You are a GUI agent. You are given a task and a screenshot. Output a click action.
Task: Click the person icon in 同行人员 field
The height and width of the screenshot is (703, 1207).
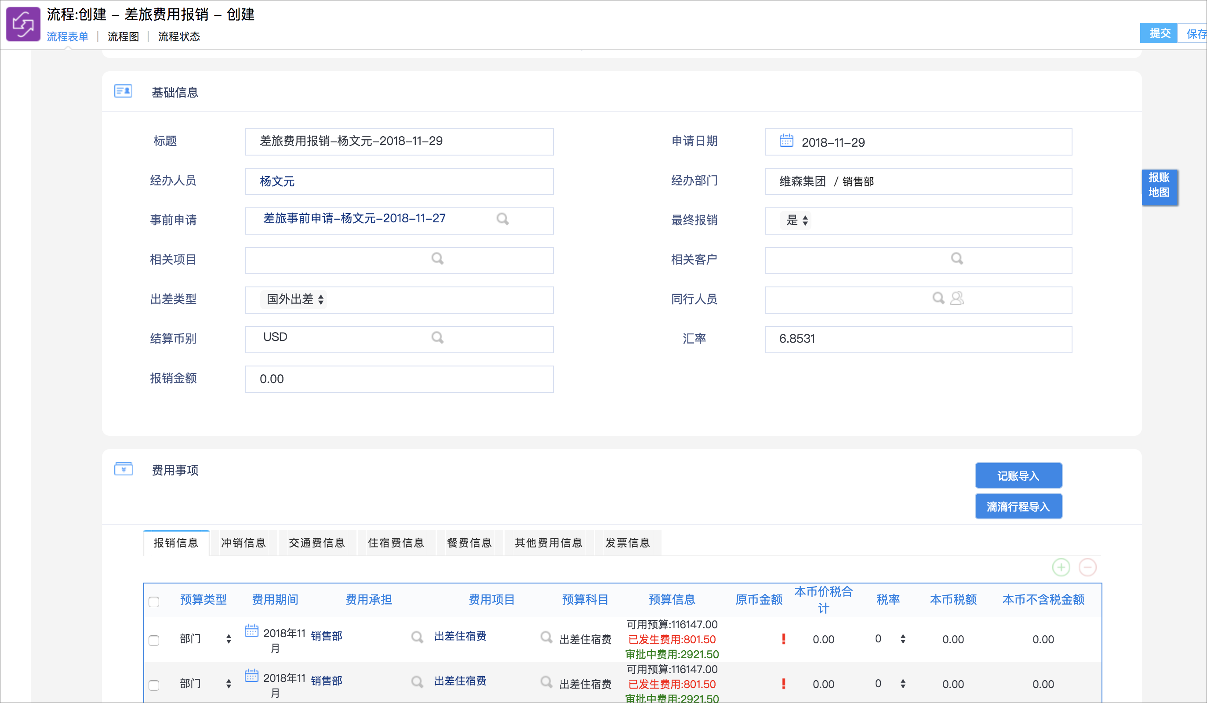957,298
